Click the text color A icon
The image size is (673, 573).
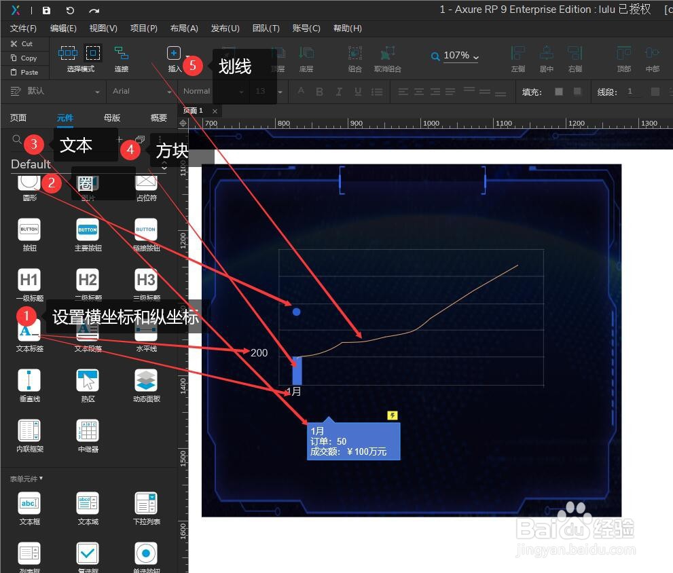[301, 90]
